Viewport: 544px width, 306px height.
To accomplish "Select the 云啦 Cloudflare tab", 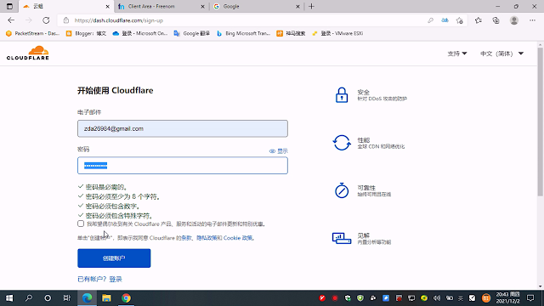I will (62, 6).
